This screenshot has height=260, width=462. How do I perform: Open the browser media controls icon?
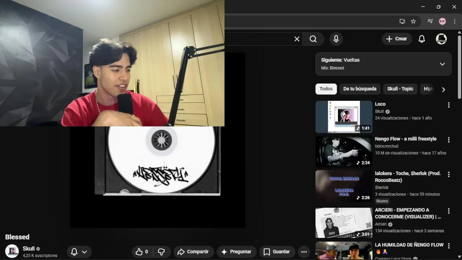(430, 21)
